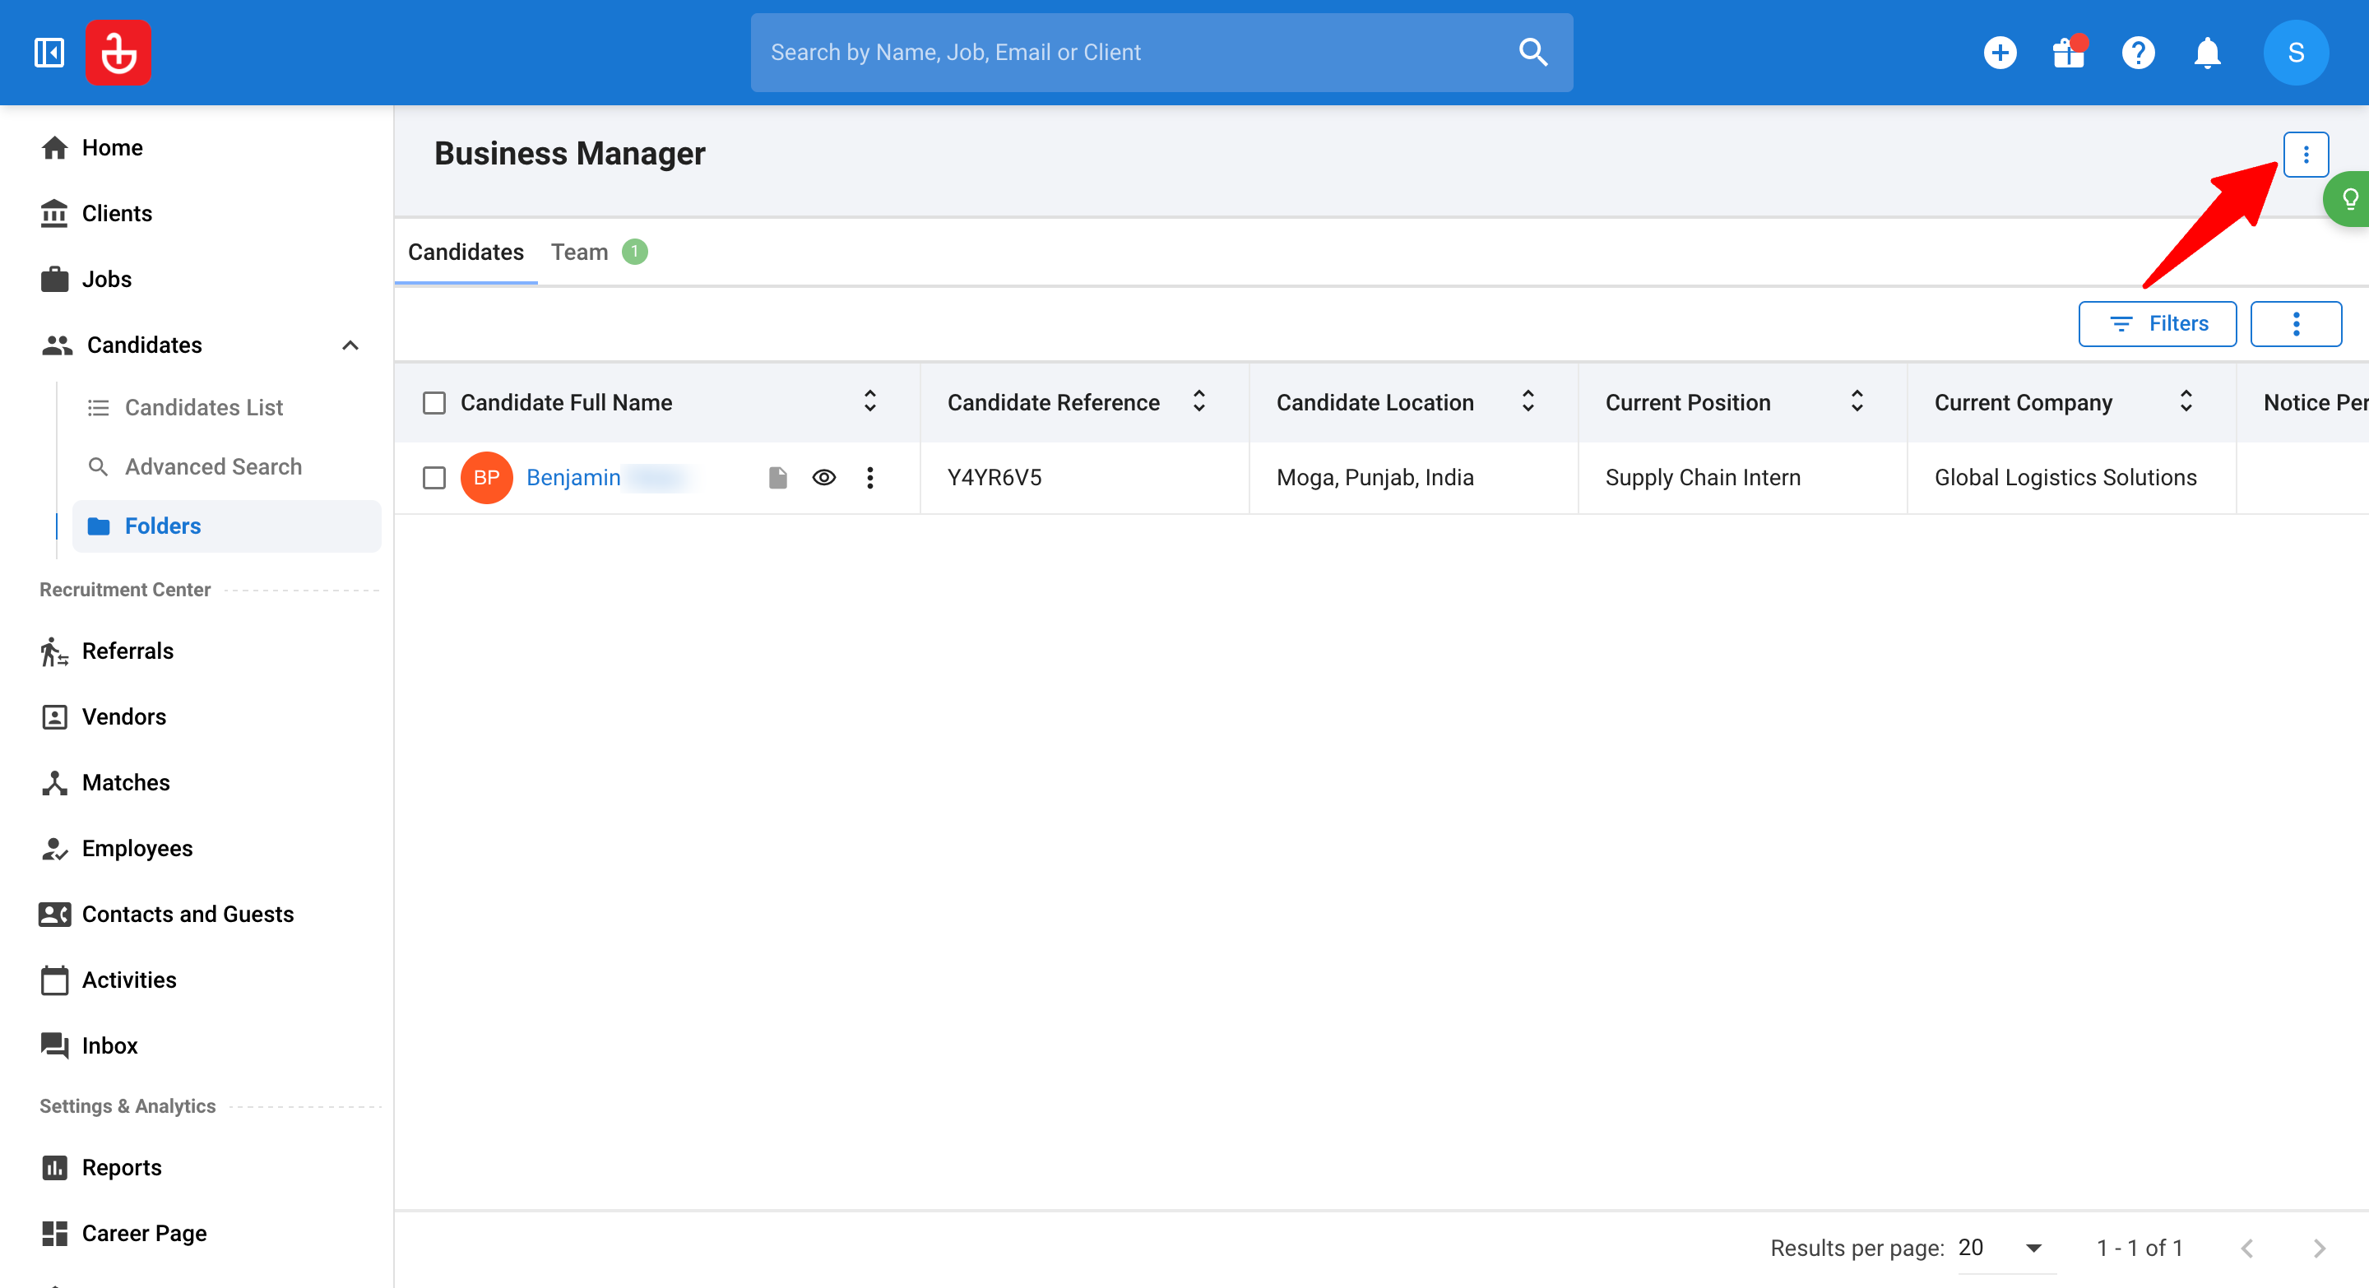Click the green lightbulb tips button
The width and height of the screenshot is (2369, 1288).
click(2348, 198)
